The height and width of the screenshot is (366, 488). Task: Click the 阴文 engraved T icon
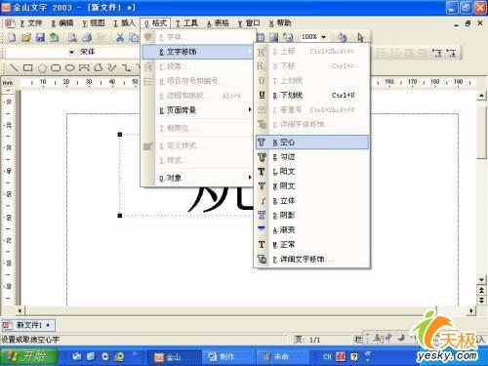coord(262,186)
